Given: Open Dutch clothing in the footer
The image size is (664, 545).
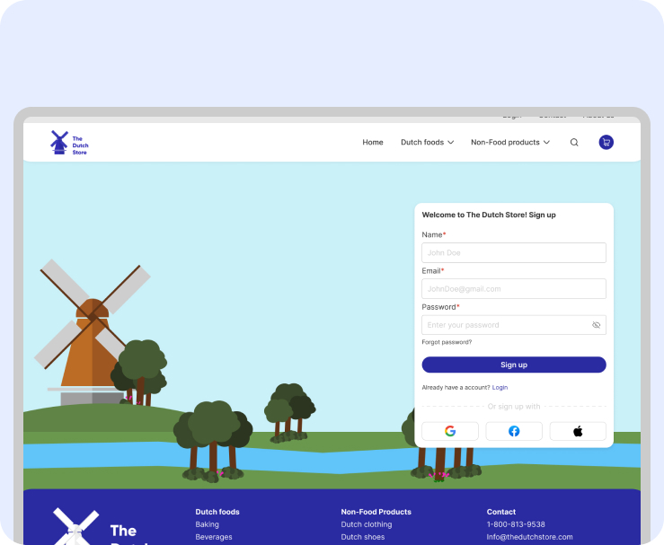Looking at the screenshot, I should pyautogui.click(x=367, y=524).
